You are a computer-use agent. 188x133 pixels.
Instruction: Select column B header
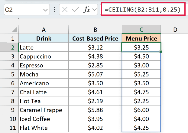95,30
